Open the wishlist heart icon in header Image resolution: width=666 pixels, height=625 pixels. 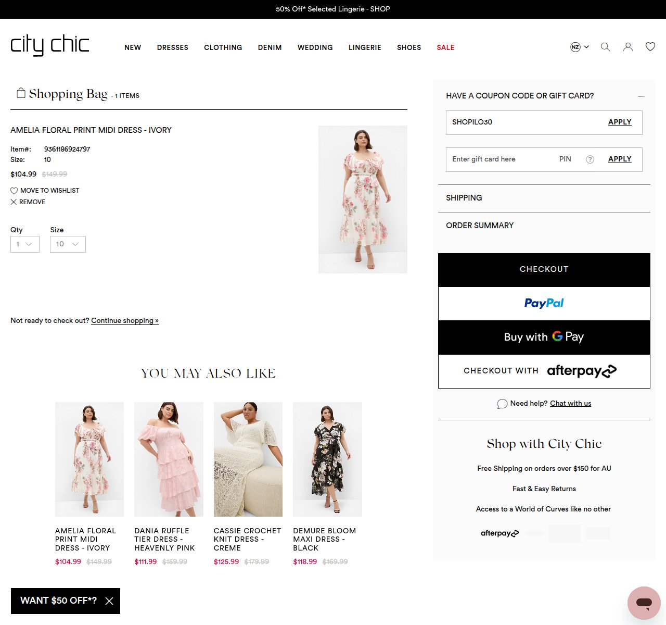coord(650,47)
